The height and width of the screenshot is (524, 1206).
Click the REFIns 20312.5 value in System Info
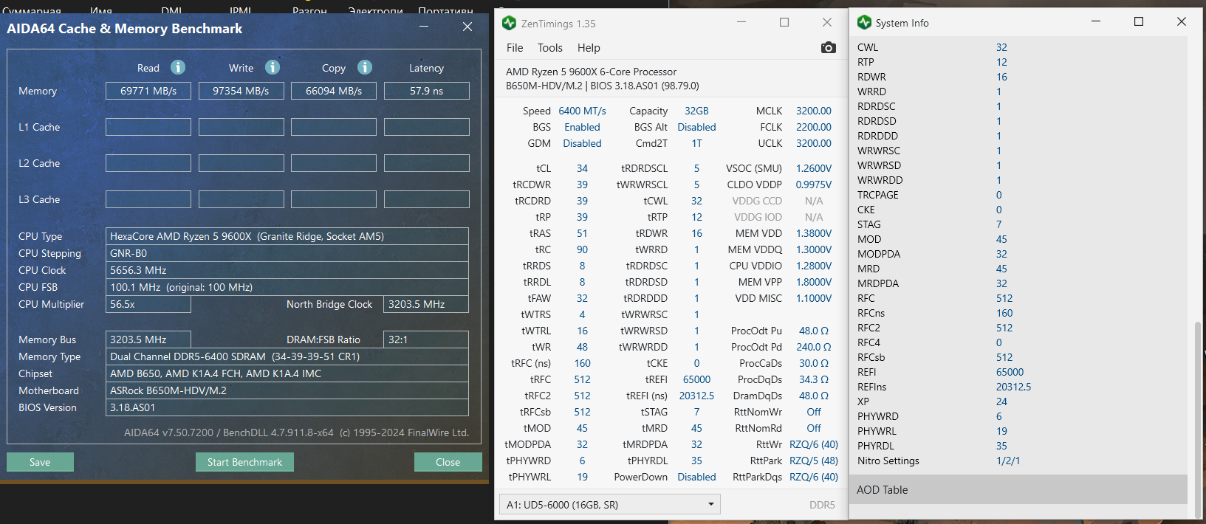[1013, 387]
